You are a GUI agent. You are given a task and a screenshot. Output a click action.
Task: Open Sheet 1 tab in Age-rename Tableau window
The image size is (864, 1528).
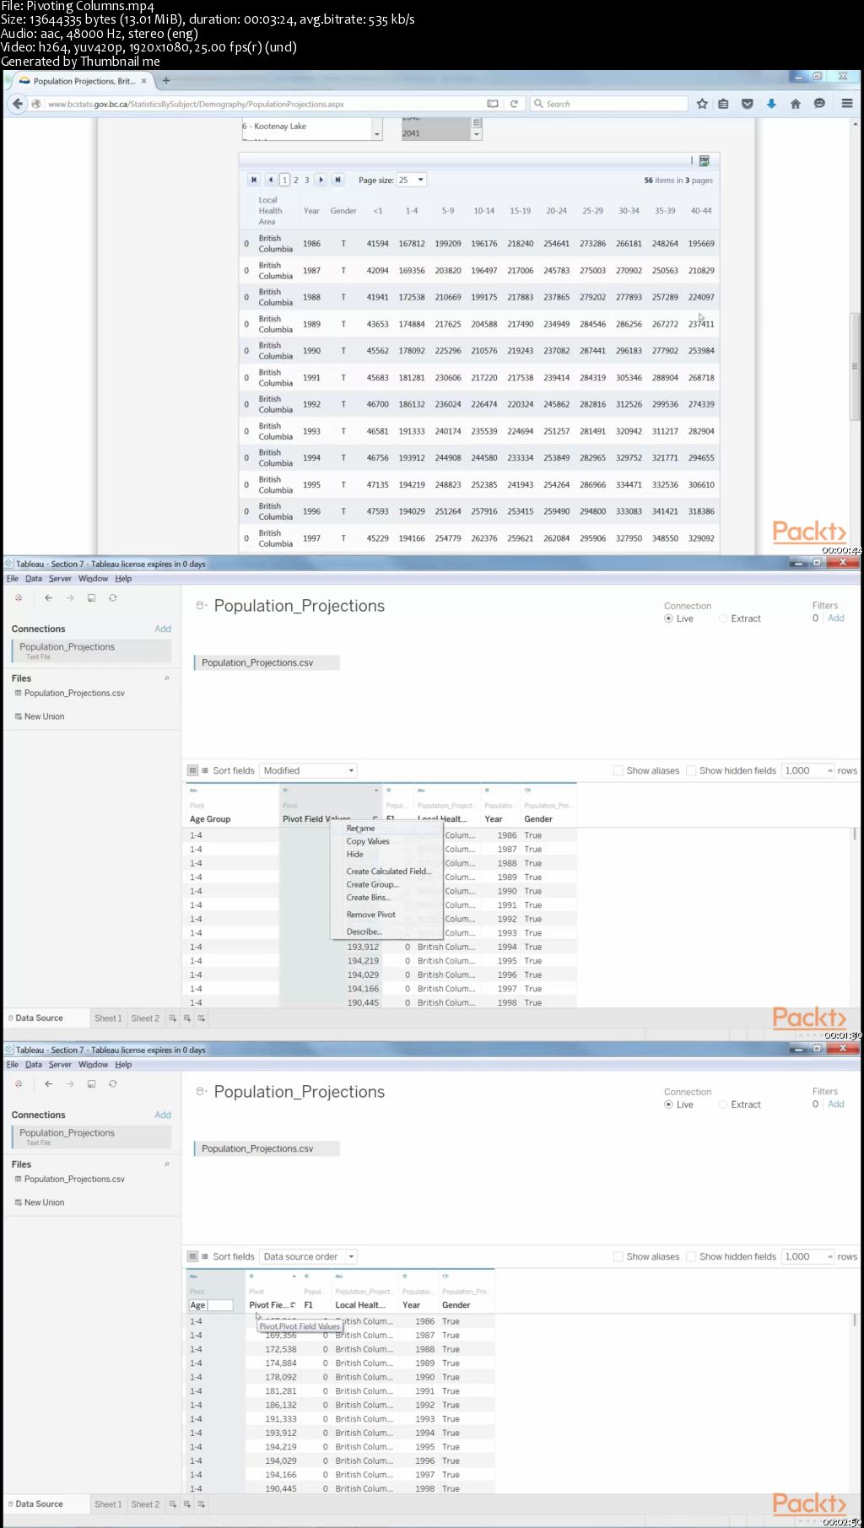click(108, 1504)
